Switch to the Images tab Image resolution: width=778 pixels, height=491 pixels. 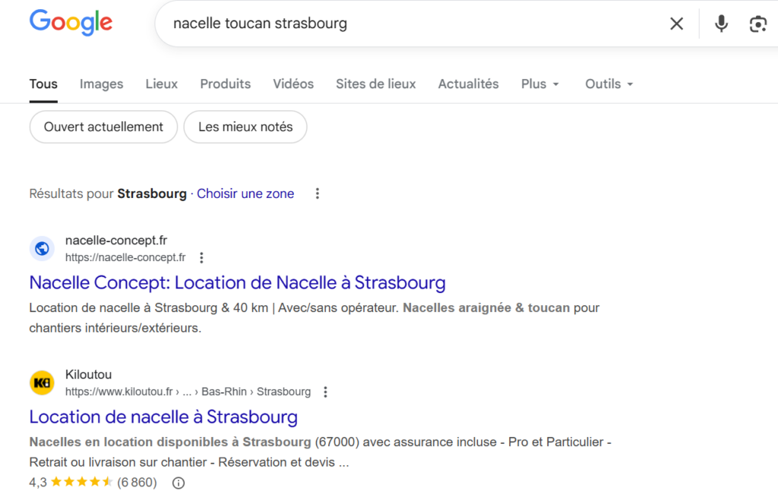(101, 84)
